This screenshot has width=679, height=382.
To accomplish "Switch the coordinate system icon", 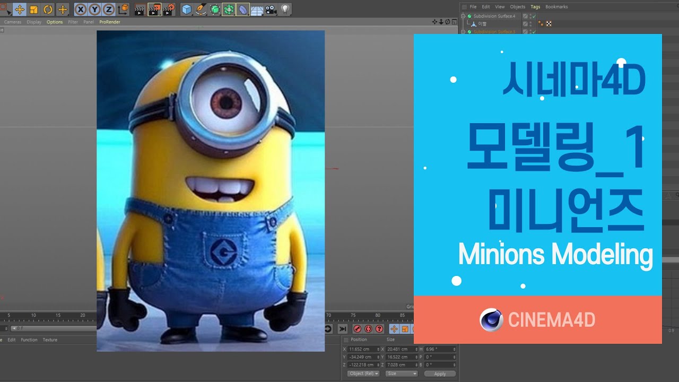I will [124, 10].
